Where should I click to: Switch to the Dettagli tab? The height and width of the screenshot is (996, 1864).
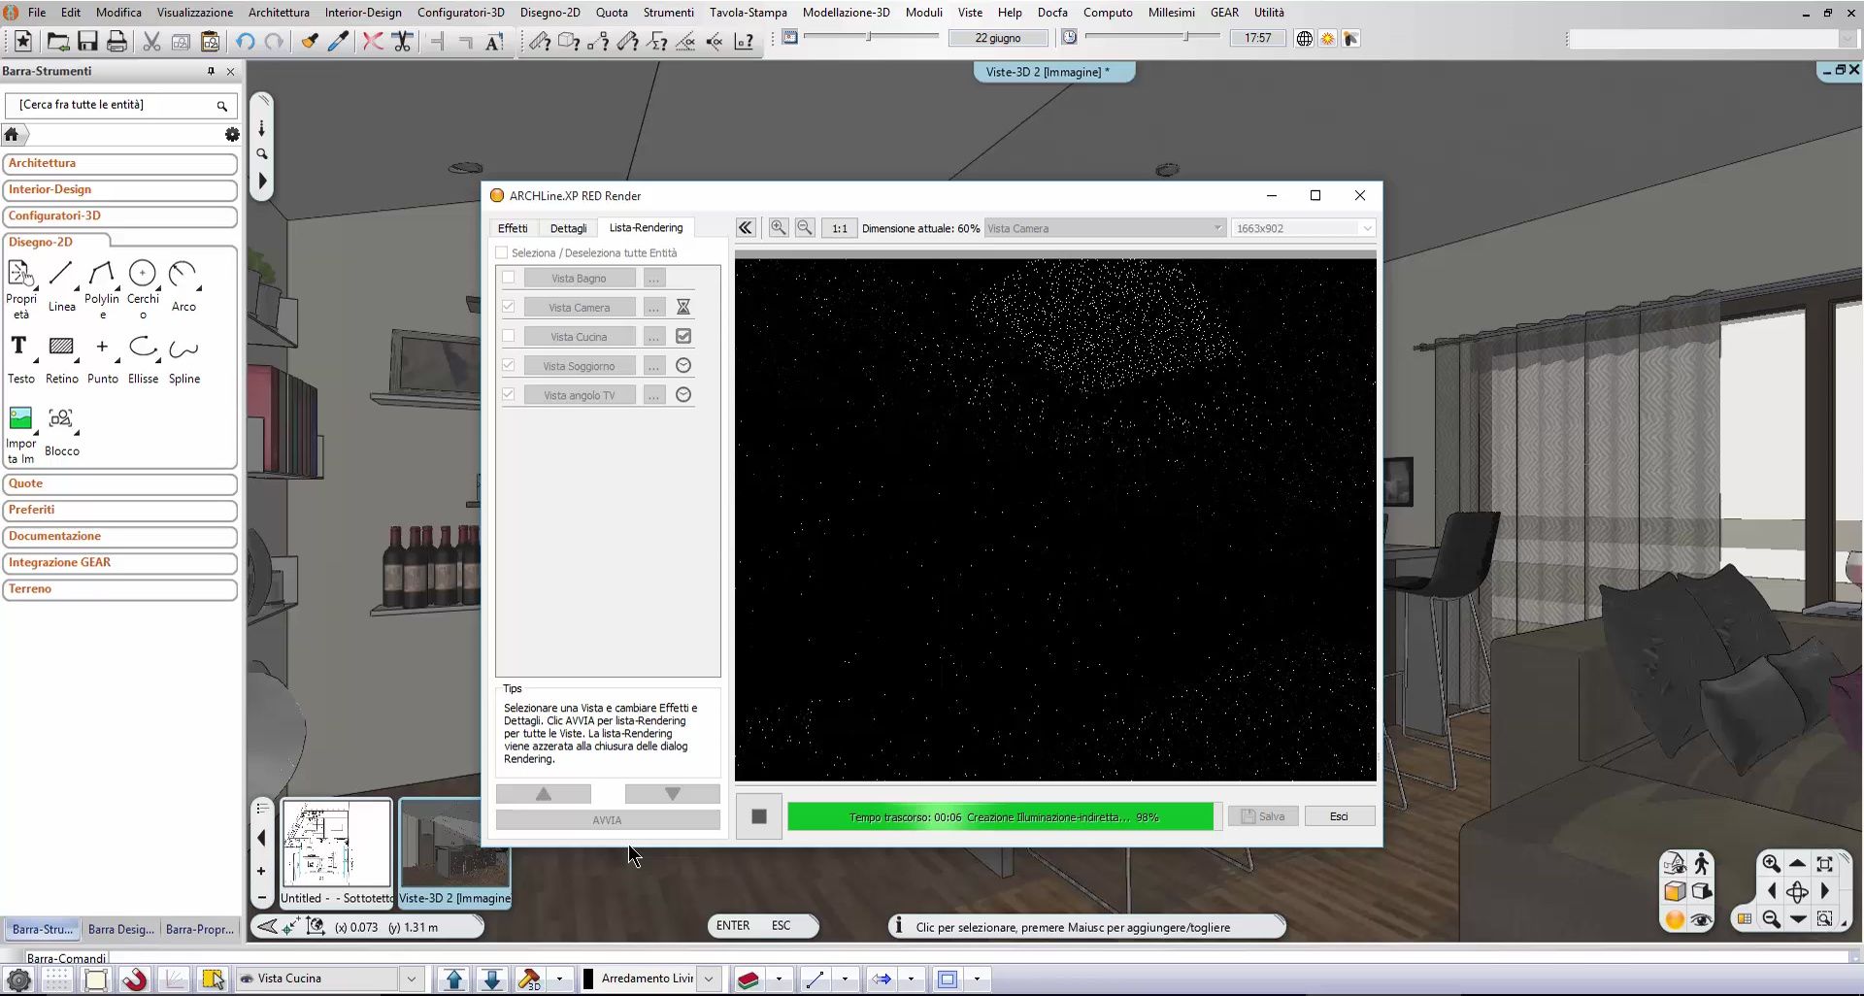[x=568, y=228]
